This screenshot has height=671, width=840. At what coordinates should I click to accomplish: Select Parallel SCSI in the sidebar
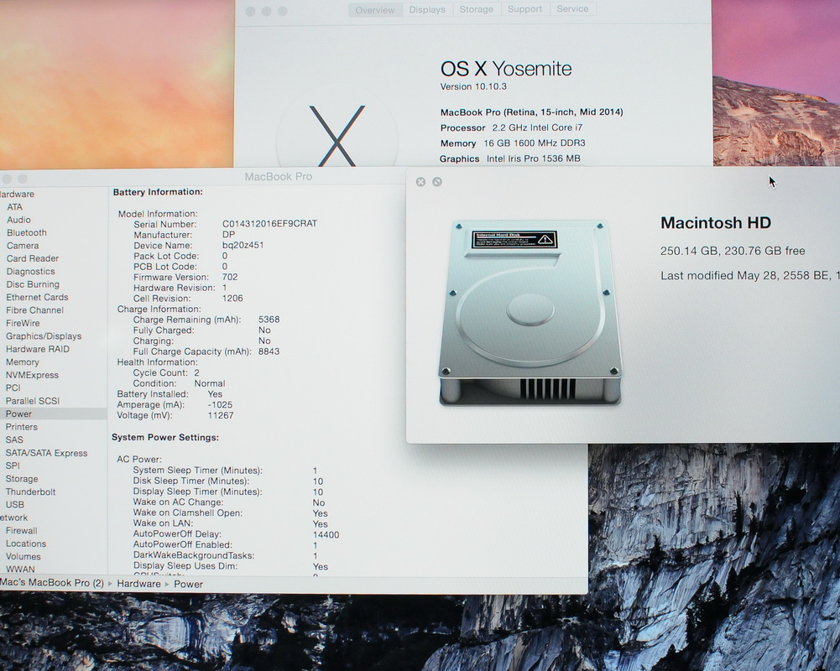pyautogui.click(x=32, y=401)
